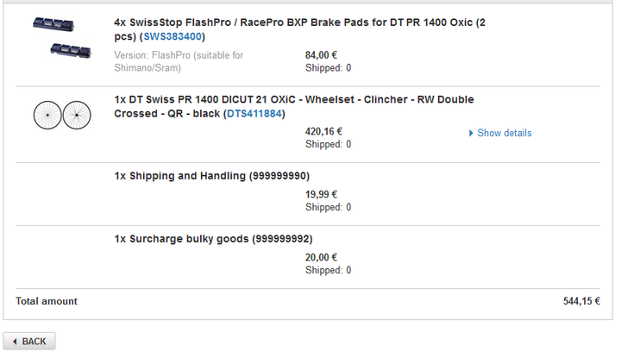Image resolution: width=621 pixels, height=352 pixels.
Task: Click the 20,00 € bulky surcharge price
Action: pos(321,257)
